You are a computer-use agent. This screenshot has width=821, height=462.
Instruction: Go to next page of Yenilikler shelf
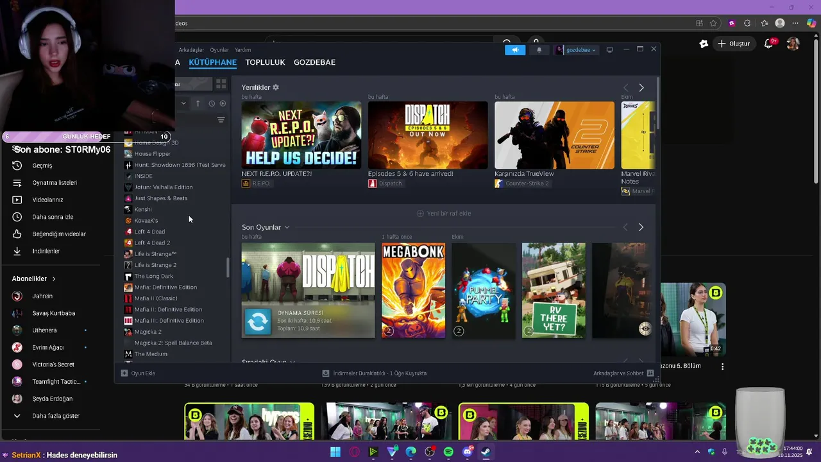pos(641,87)
